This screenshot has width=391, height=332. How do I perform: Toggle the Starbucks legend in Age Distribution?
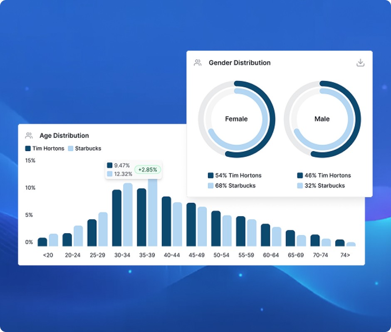[84, 149]
